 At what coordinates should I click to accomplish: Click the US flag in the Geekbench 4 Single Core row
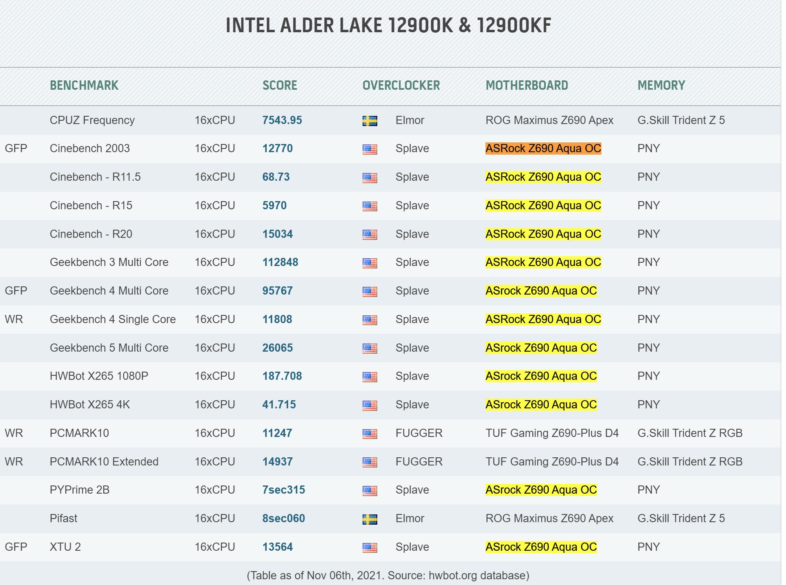[x=370, y=320]
